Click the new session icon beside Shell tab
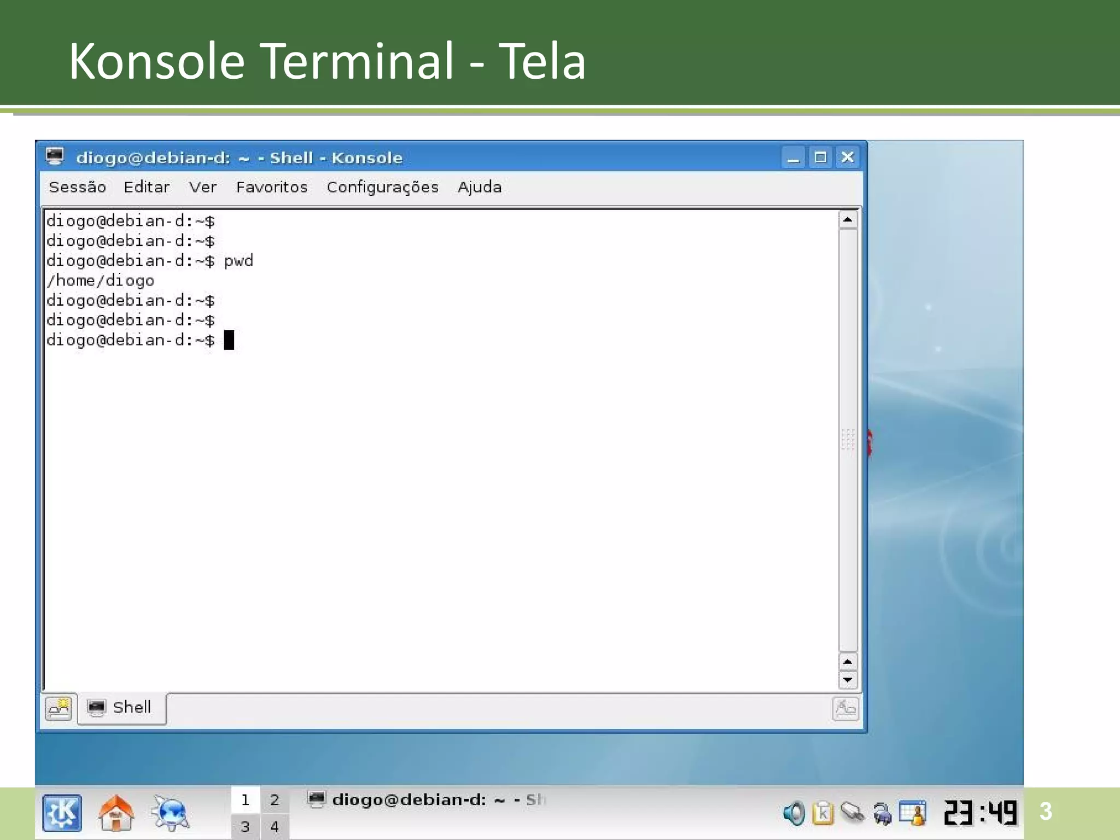The image size is (1120, 840). pyautogui.click(x=59, y=708)
